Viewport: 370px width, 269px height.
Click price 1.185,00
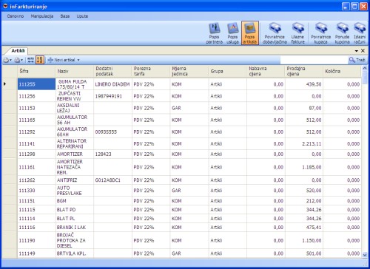tap(304, 167)
